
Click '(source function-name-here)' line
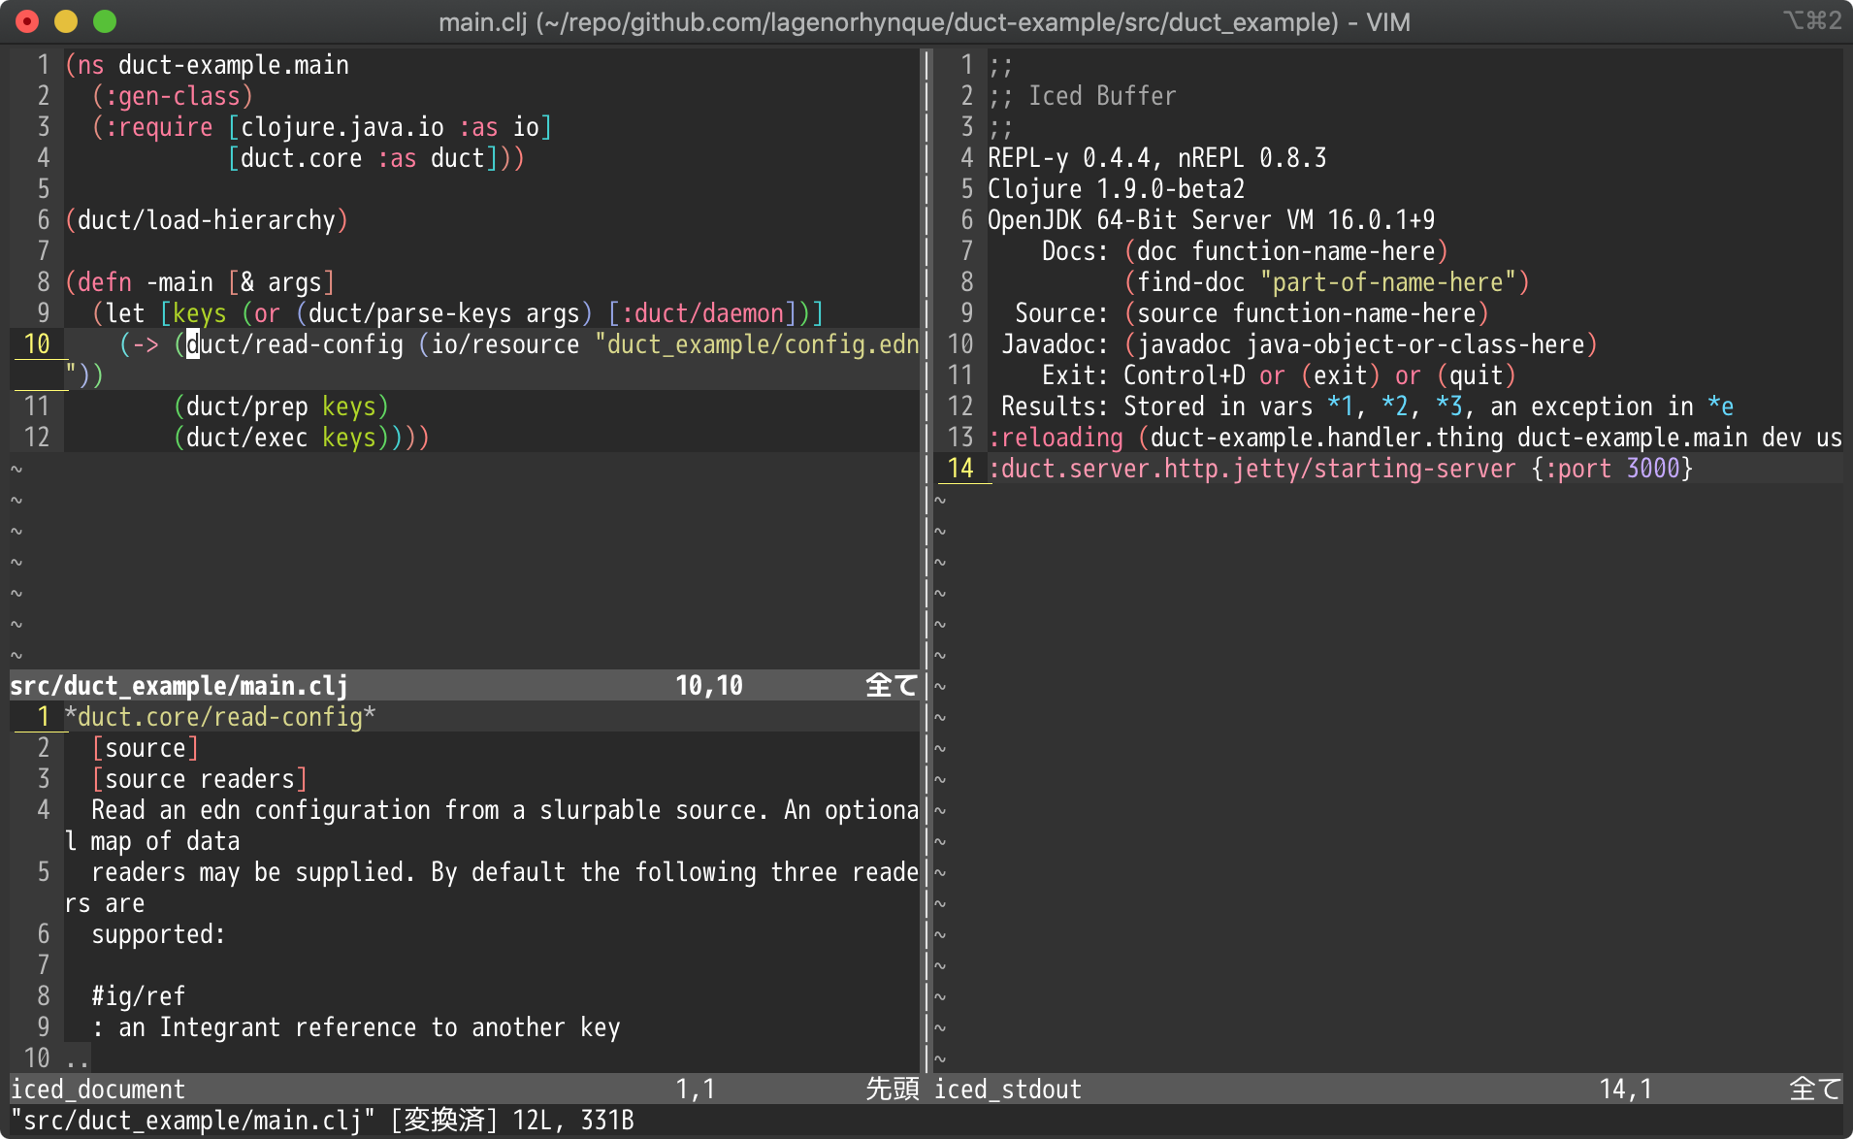click(1307, 313)
